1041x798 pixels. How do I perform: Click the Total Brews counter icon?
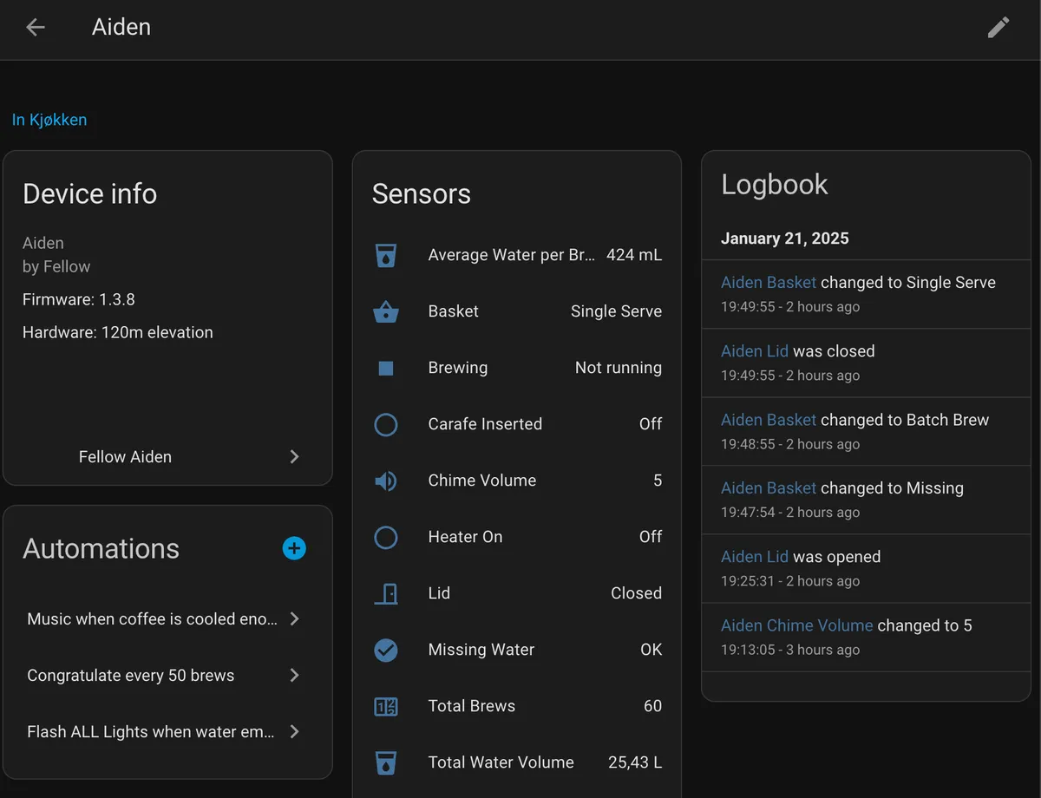click(385, 706)
